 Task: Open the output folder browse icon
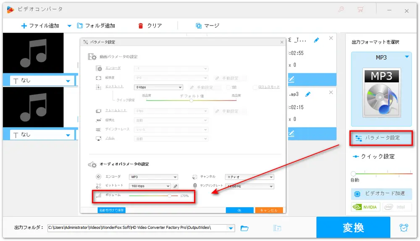click(244, 228)
